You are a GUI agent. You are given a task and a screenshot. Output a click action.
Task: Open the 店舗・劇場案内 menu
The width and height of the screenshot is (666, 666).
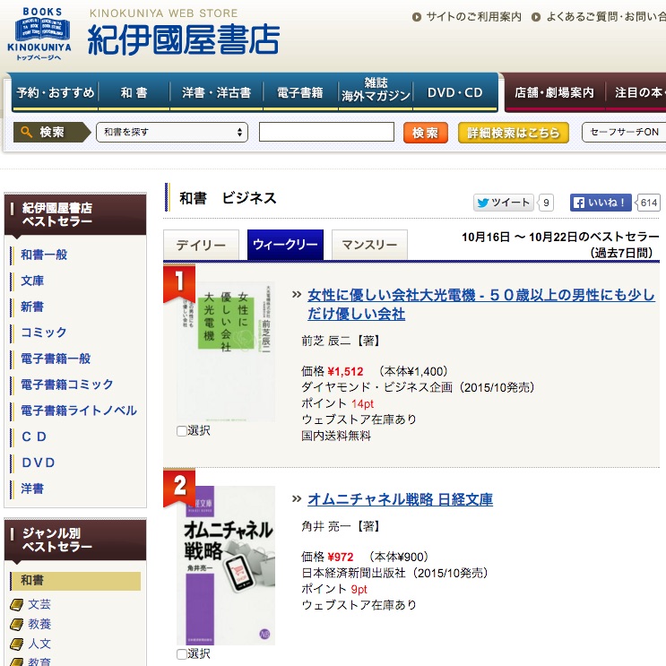coord(554,92)
